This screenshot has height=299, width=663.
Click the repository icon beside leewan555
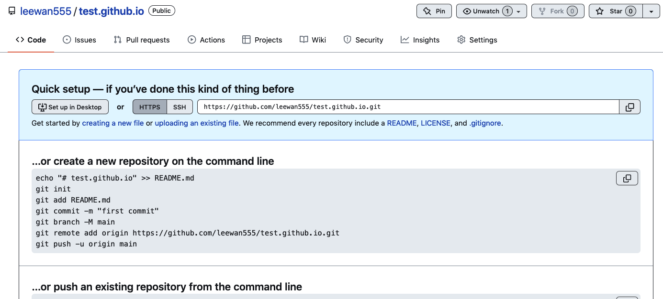(x=12, y=11)
